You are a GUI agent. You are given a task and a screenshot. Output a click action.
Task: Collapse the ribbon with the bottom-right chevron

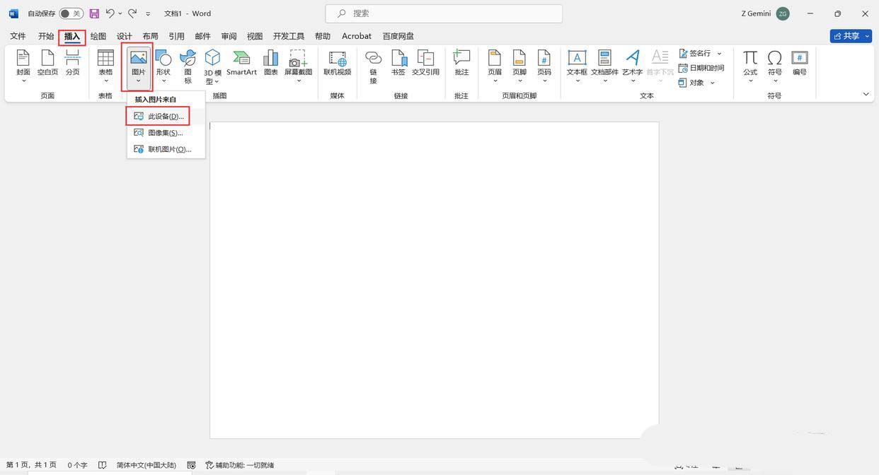coord(866,93)
